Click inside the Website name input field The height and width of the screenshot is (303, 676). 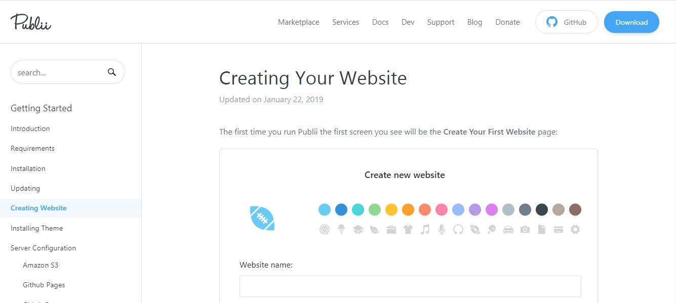pyautogui.click(x=410, y=286)
